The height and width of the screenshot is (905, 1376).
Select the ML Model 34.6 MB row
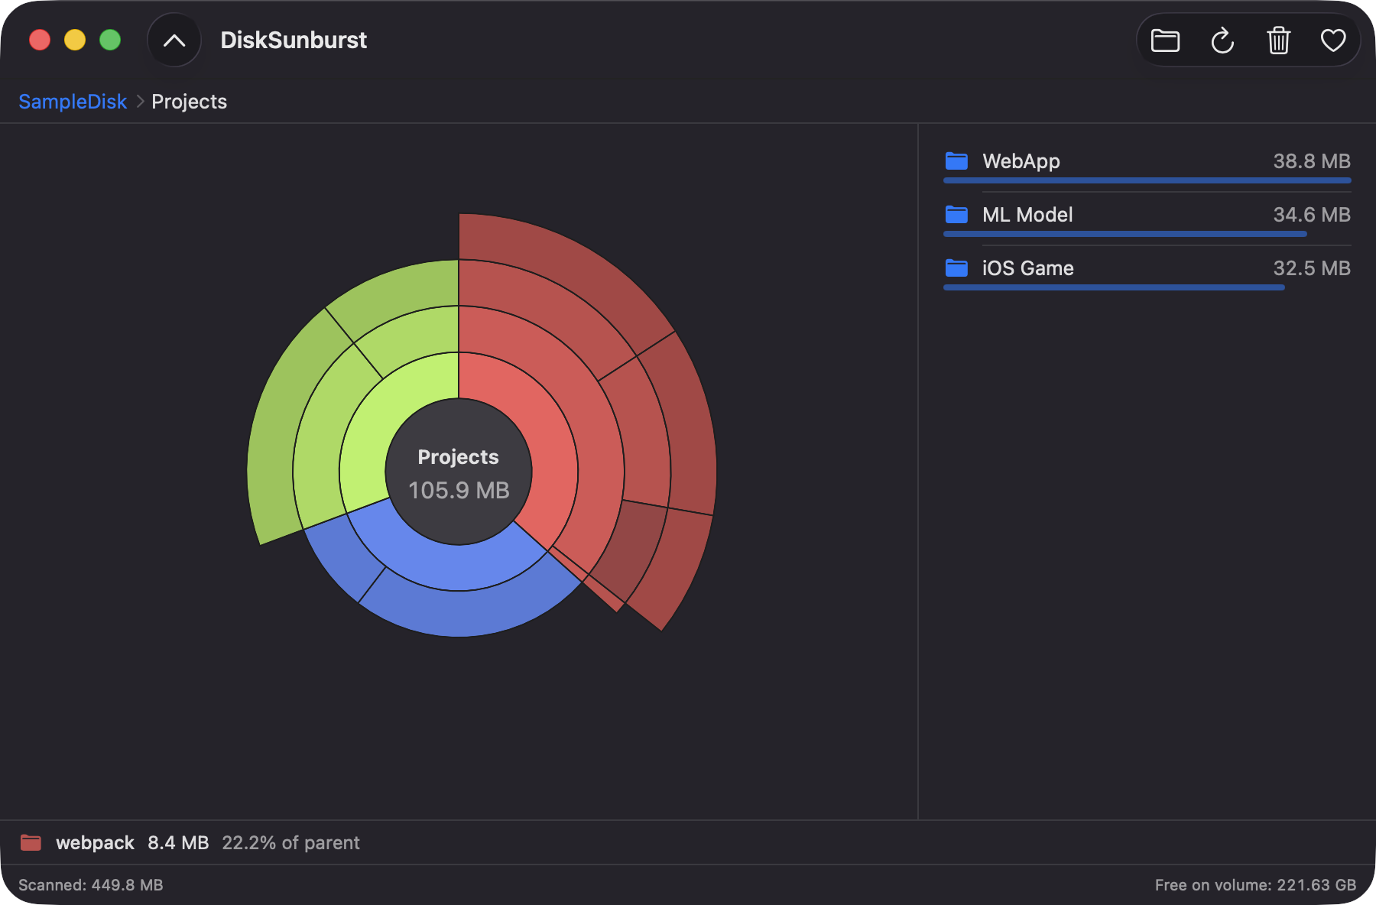(1147, 218)
